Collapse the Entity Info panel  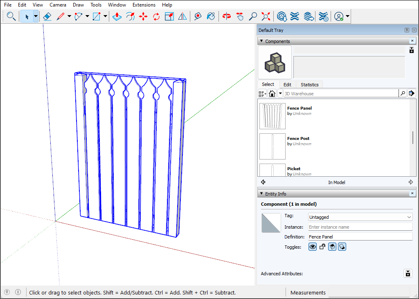(x=261, y=193)
